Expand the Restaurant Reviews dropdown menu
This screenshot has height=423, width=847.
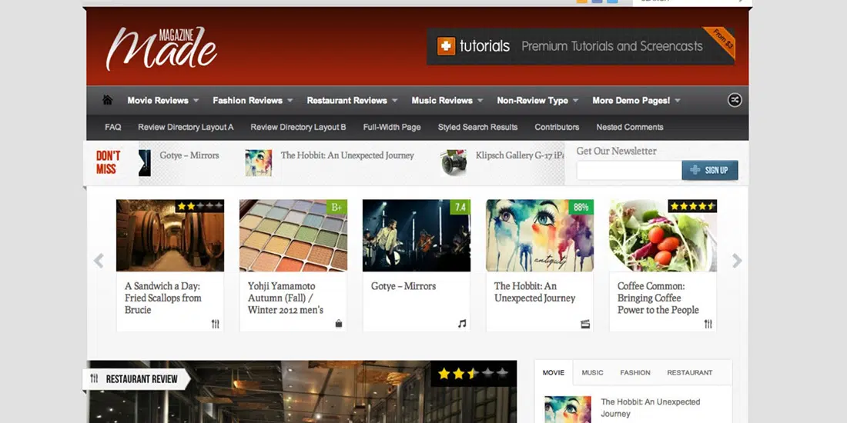352,101
